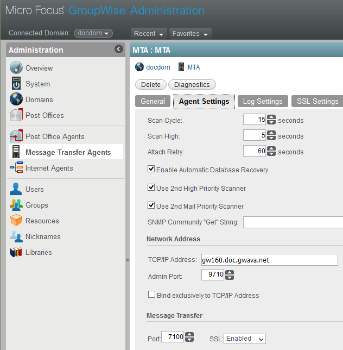Click the Post Offices mailbox icon
The image size is (343, 350).
click(16, 115)
